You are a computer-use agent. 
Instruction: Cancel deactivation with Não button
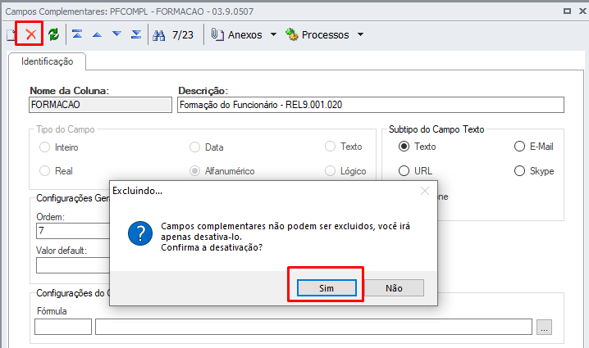click(394, 288)
